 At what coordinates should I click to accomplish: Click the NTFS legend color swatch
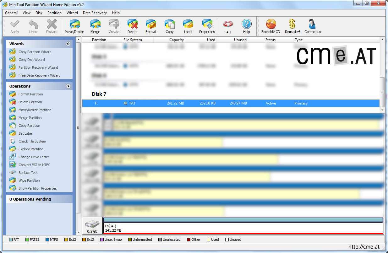coord(47,240)
